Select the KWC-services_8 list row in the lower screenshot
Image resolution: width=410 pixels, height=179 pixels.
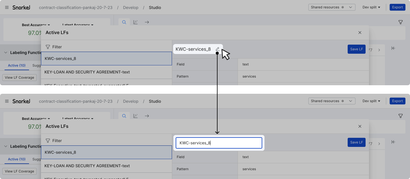106,152
